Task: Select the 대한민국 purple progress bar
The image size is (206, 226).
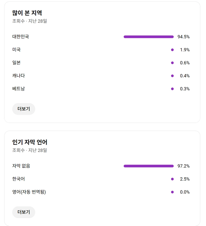Action: click(149, 37)
